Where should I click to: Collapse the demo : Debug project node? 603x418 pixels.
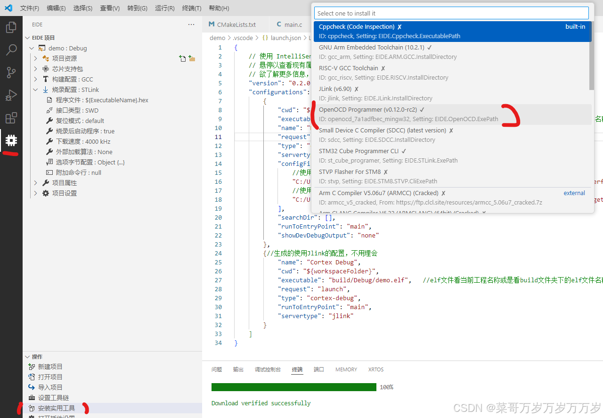click(x=32, y=48)
